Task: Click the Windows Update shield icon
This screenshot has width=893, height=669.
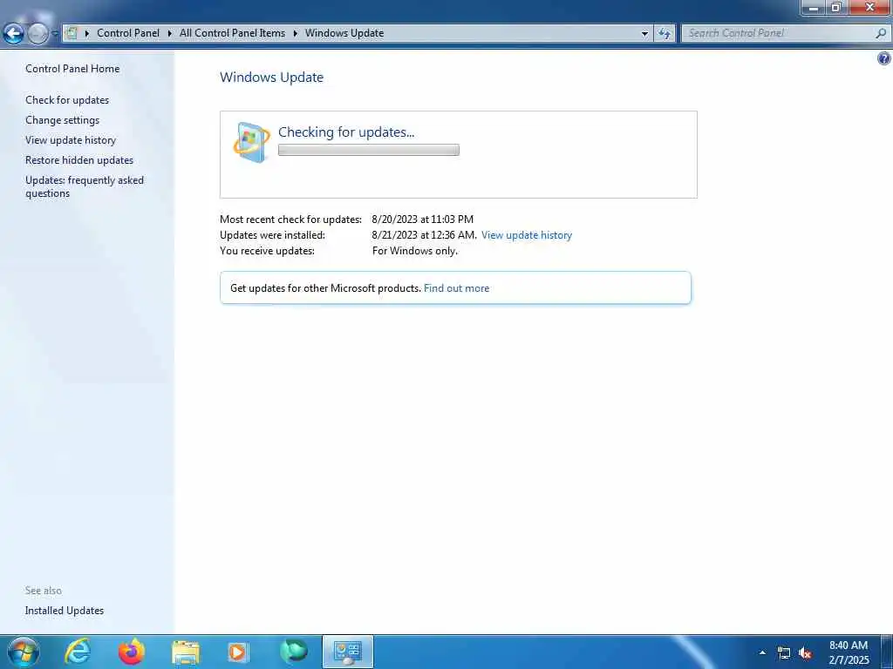Action: 252,142
